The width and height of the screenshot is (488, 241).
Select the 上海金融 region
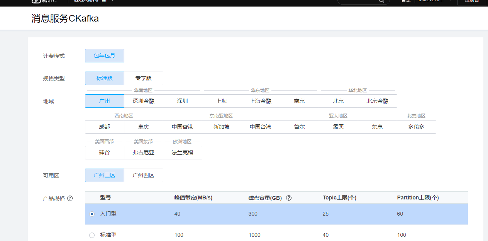point(261,101)
